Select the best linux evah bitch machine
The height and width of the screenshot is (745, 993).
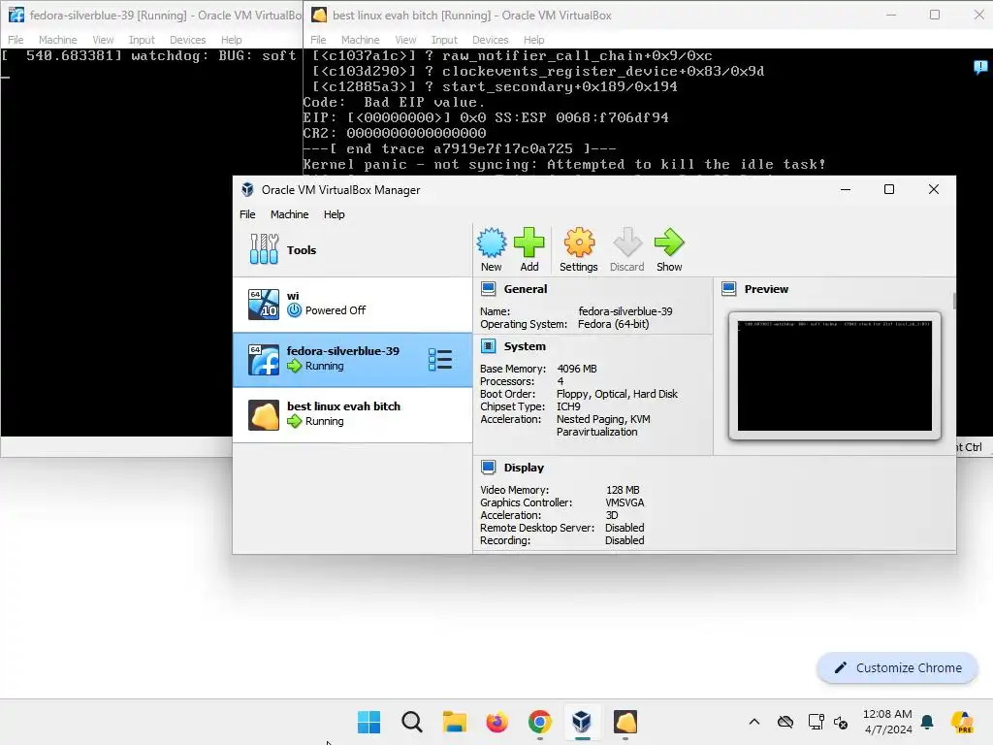[x=352, y=414]
